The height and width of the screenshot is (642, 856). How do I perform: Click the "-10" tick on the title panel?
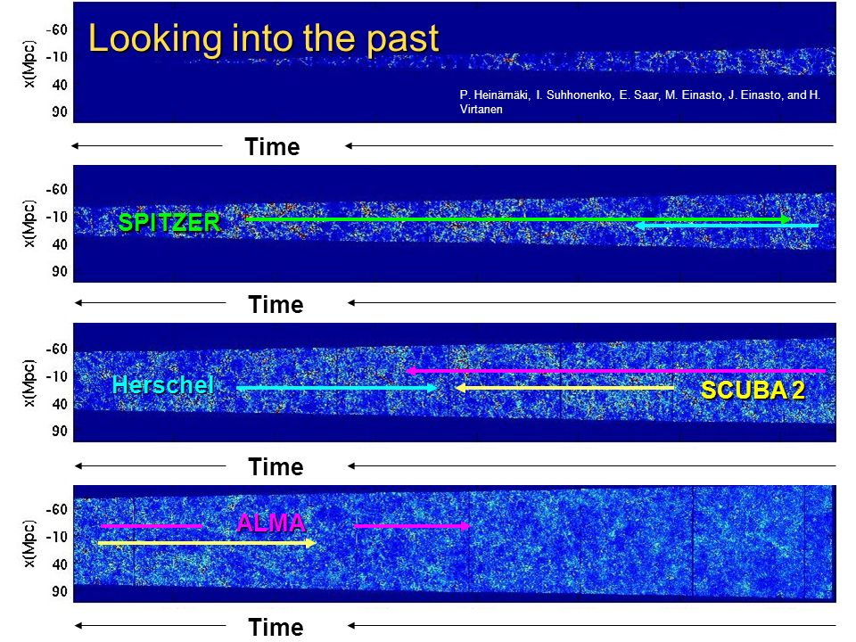[x=57, y=57]
